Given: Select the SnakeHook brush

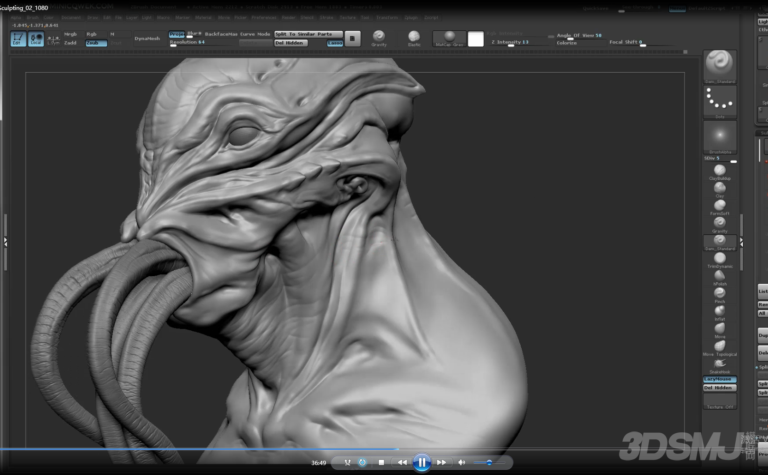Looking at the screenshot, I should pyautogui.click(x=720, y=365).
